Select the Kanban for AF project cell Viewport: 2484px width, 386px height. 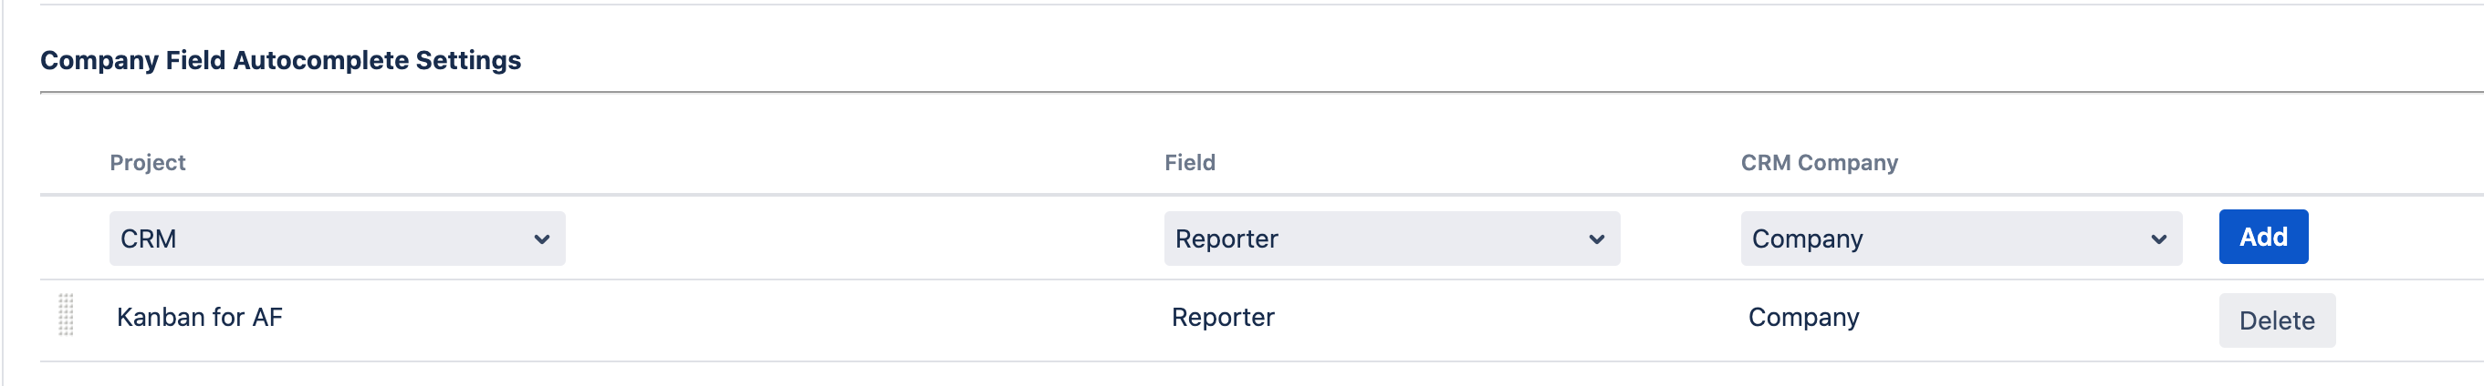[200, 318]
